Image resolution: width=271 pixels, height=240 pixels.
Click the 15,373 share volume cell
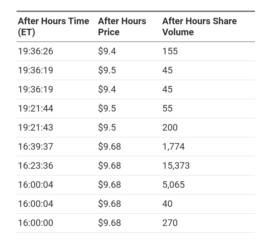[x=176, y=165]
